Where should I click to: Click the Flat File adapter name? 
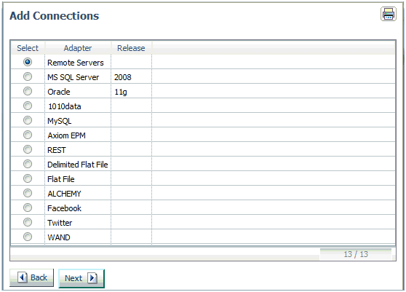[61, 179]
